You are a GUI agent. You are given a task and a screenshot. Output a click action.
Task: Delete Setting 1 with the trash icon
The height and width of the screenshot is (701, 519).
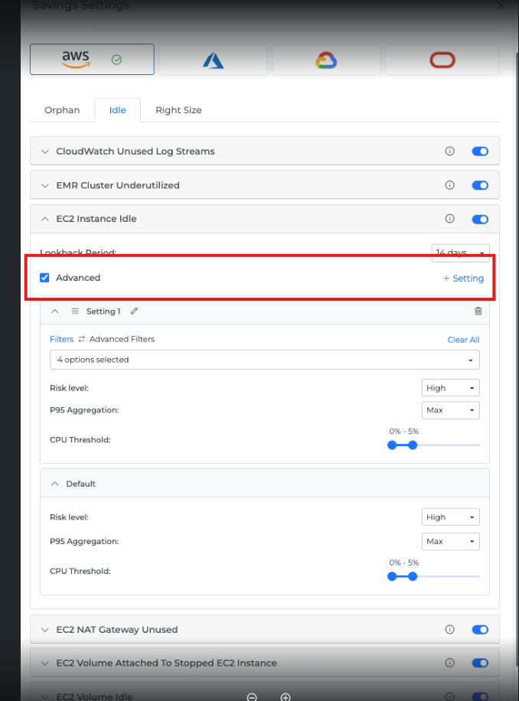pos(478,311)
